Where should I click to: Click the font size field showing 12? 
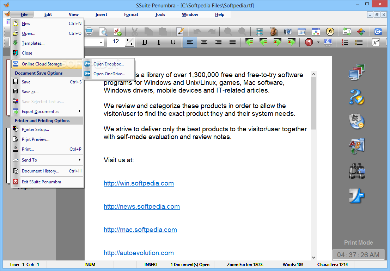click(116, 42)
